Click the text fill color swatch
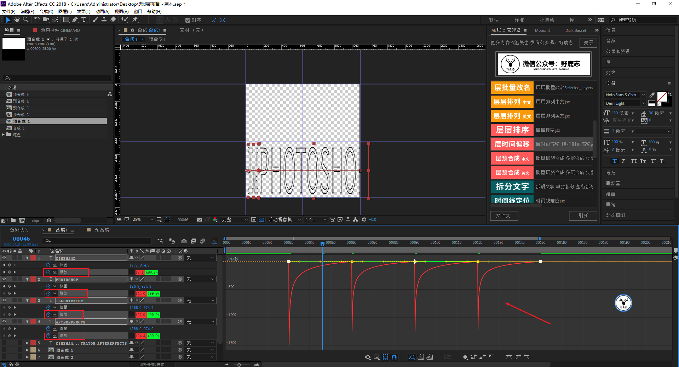 [x=662, y=96]
